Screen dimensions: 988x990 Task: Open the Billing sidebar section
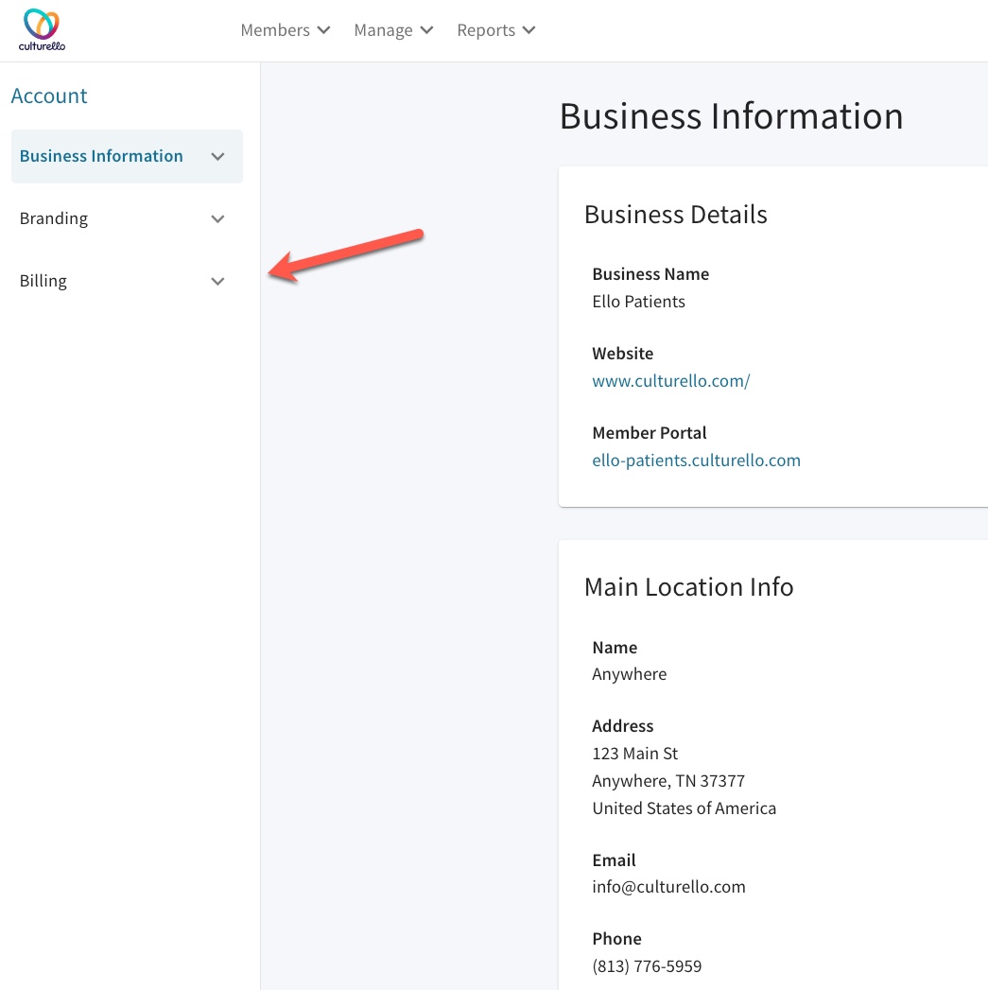point(127,281)
